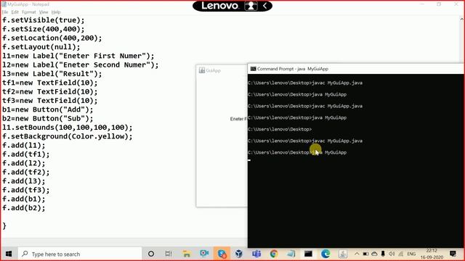Click the GuiApp window title
Screen dimensions: 465x261
(213, 70)
